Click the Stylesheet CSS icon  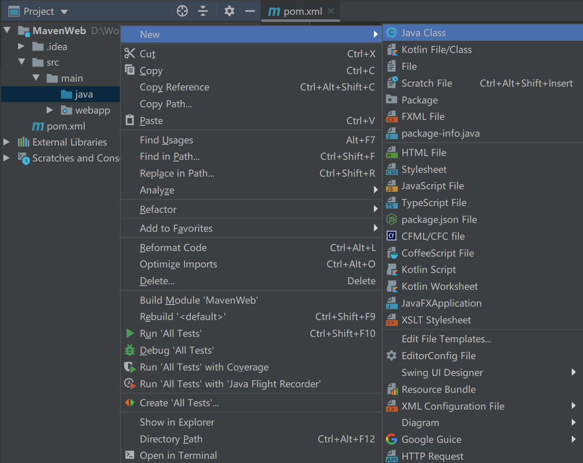[391, 169]
